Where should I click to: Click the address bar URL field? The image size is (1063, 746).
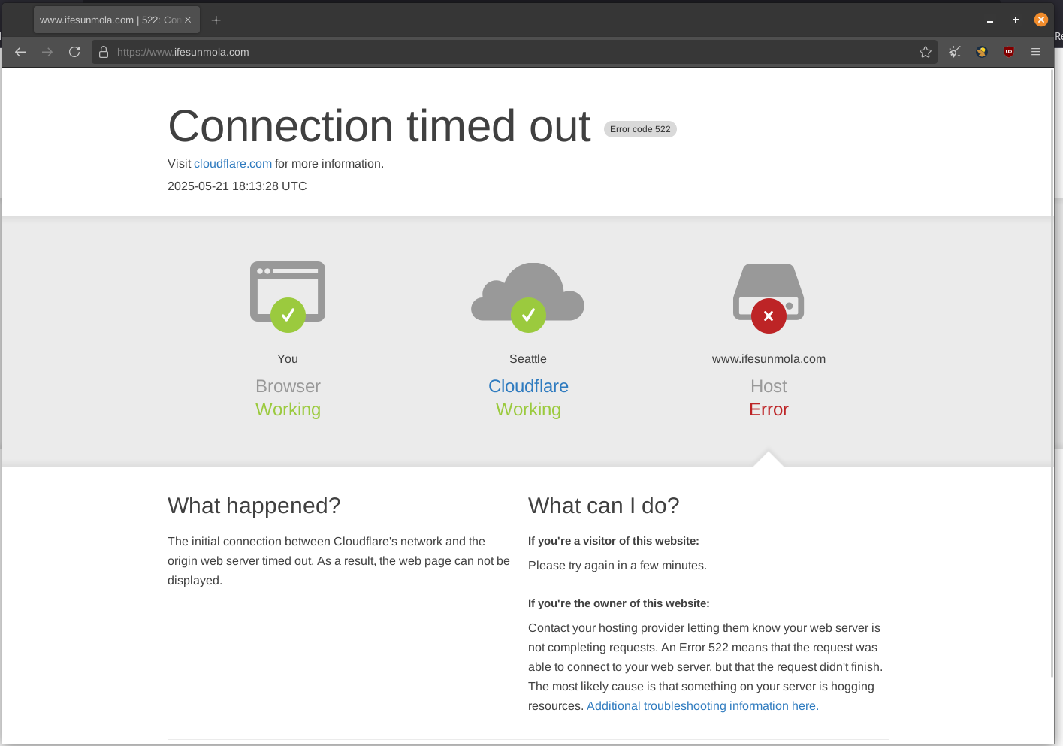tap(511, 52)
